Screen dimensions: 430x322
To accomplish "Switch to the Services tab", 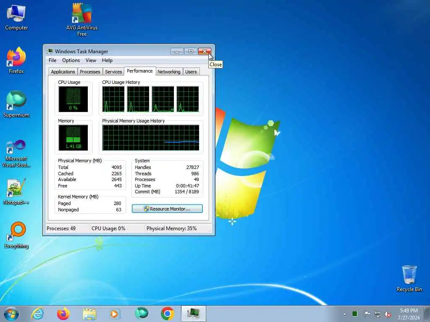I will tap(113, 72).
